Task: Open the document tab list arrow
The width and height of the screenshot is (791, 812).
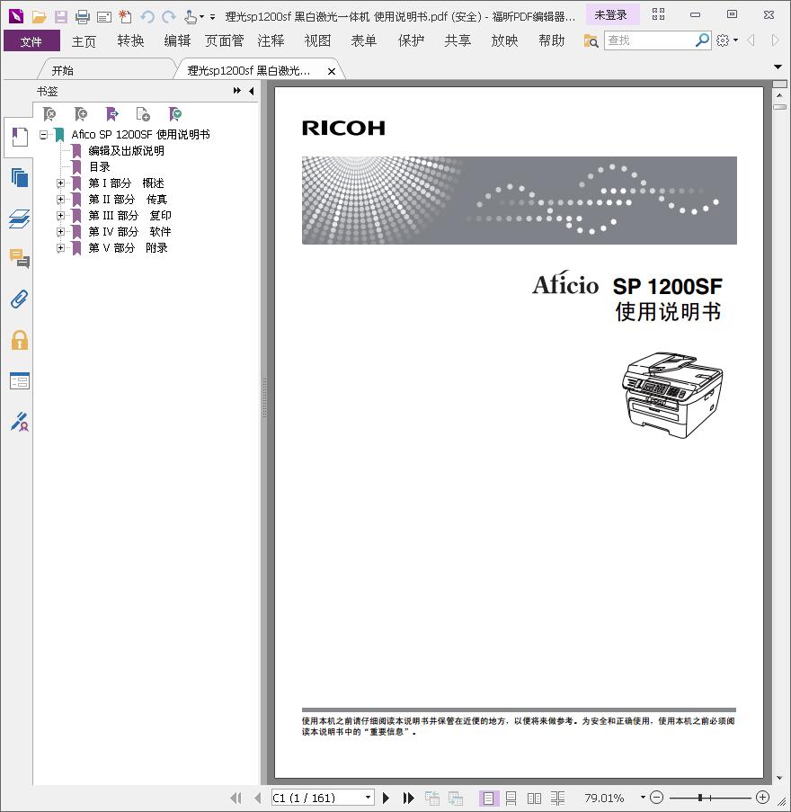Action: pyautogui.click(x=778, y=67)
